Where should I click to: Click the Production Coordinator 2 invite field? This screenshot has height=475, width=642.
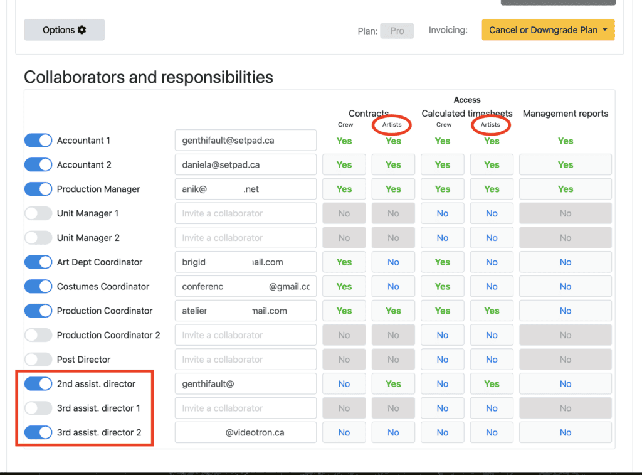pos(245,335)
